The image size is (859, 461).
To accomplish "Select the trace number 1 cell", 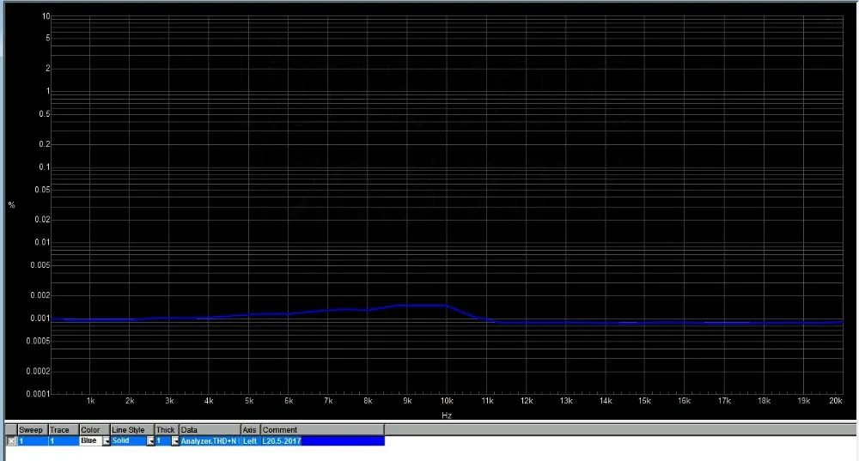I will (64, 440).
